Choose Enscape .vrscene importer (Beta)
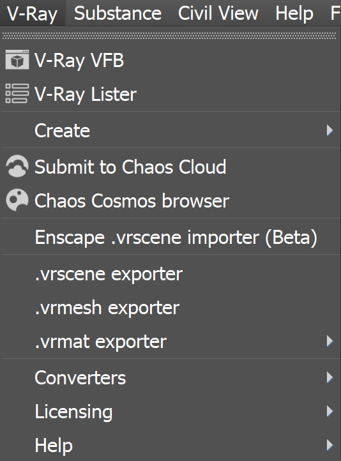This screenshot has height=461, width=341. tap(176, 237)
